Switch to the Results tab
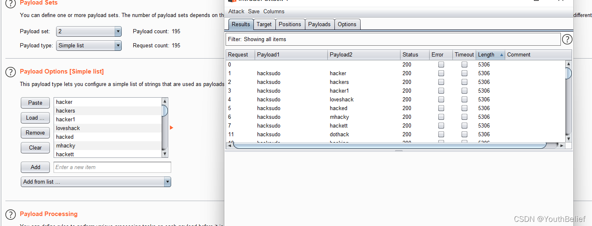 pyautogui.click(x=241, y=25)
